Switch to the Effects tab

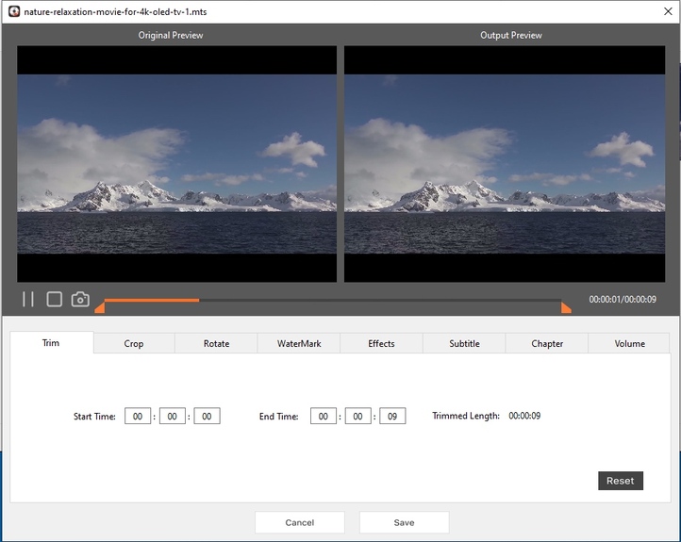point(381,343)
